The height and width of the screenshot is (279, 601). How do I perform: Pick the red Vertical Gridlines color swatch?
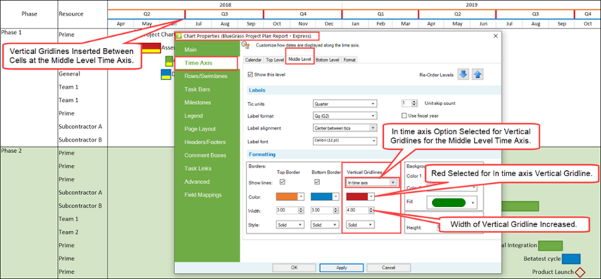(357, 196)
